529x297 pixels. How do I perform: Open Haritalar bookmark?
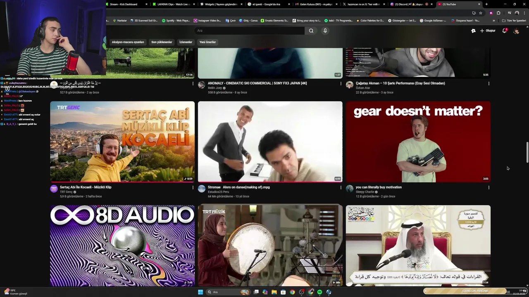tap(120, 20)
